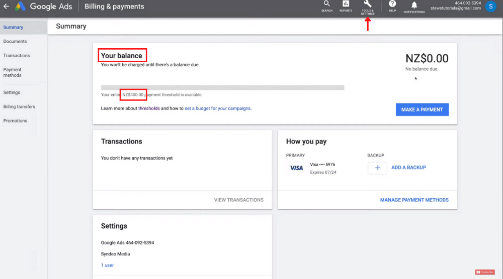Click You don't have any transactions yet
The image size is (503, 279).
pyautogui.click(x=137, y=158)
